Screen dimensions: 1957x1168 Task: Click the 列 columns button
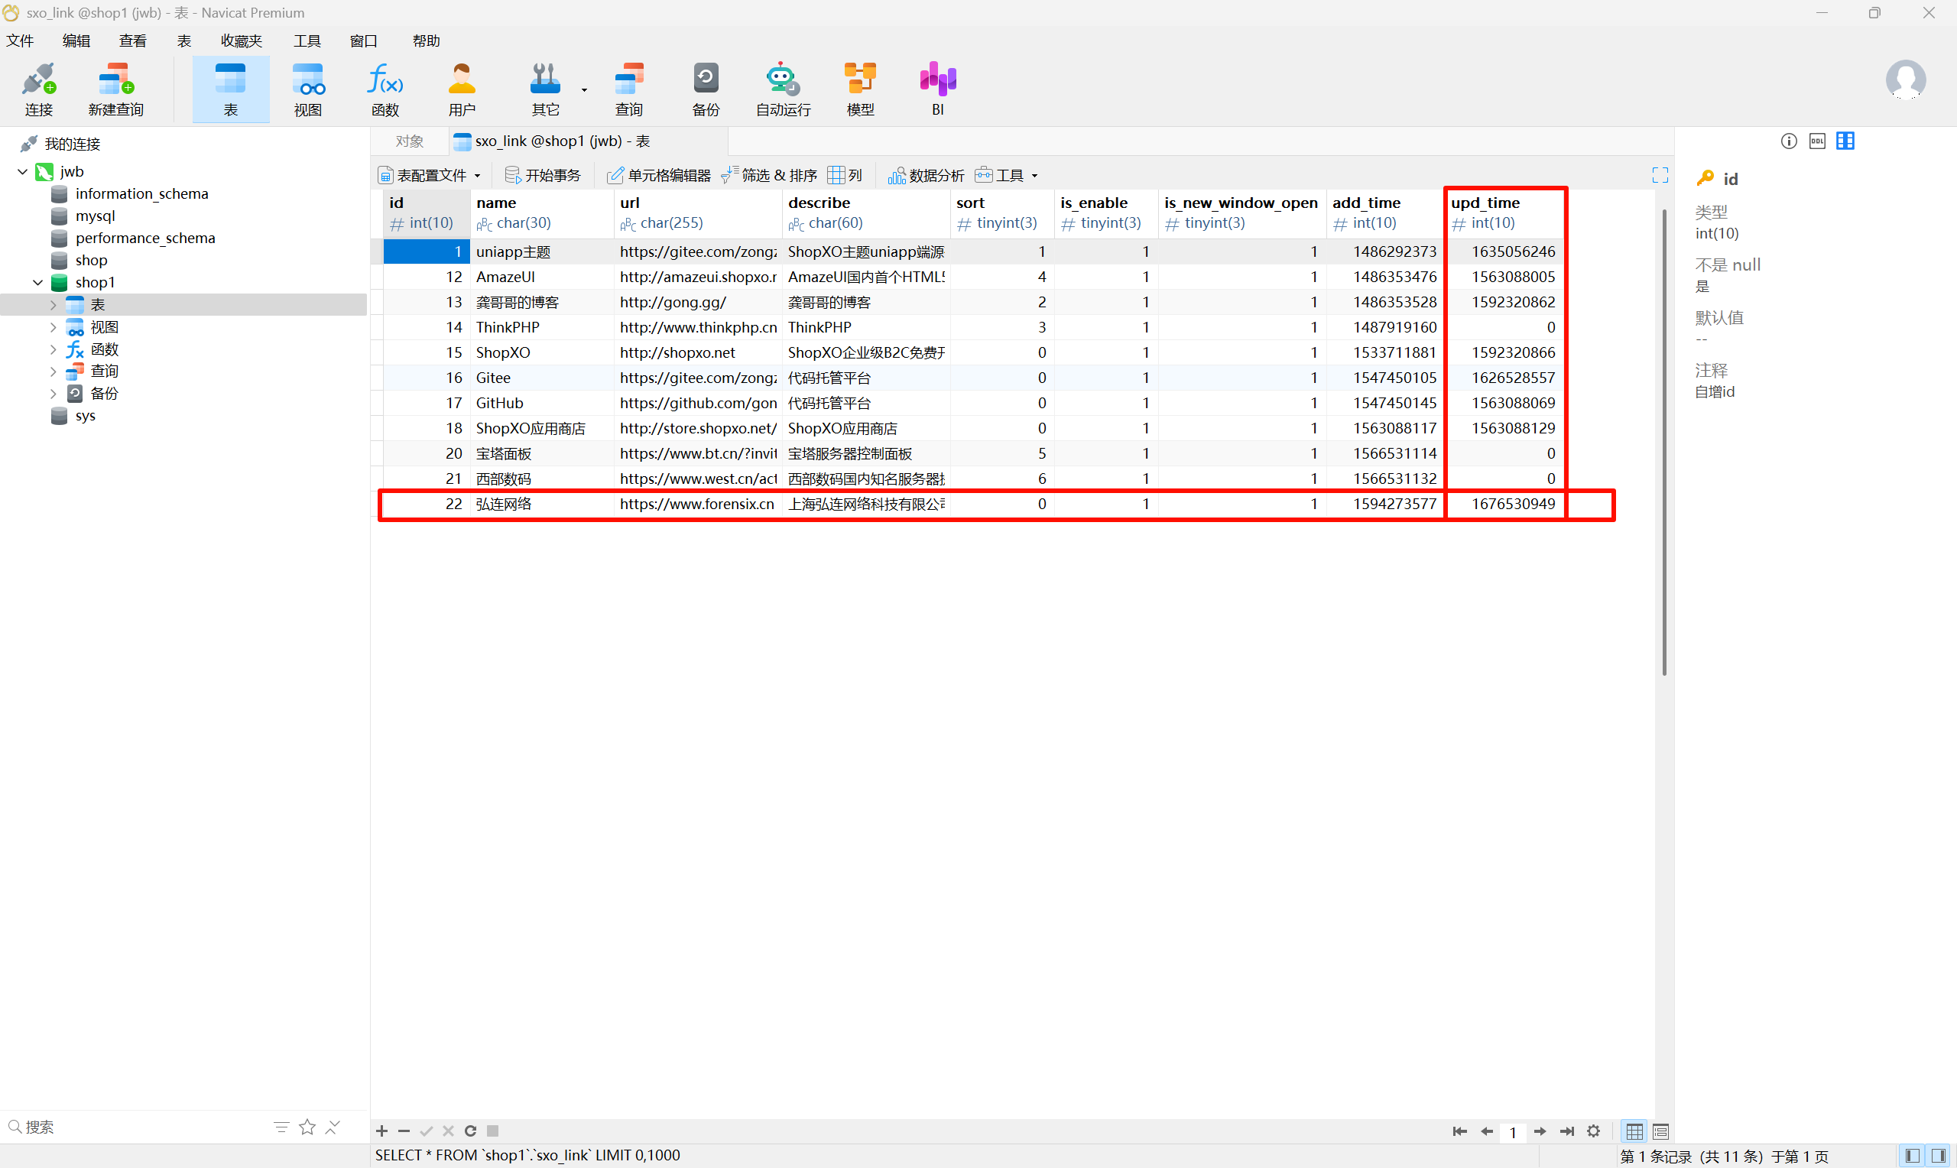(845, 175)
